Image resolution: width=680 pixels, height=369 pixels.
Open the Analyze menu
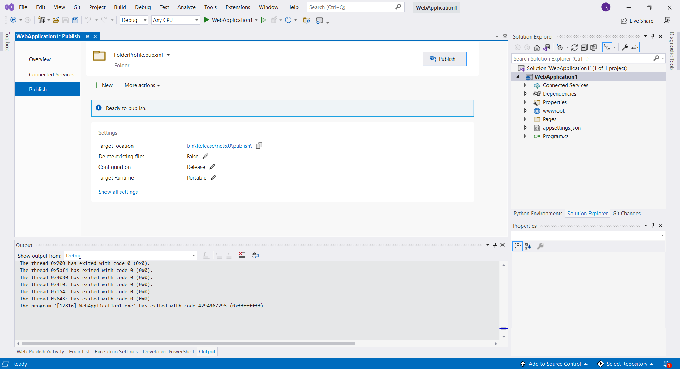point(187,7)
